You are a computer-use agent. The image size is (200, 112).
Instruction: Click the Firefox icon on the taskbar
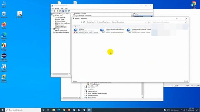(69, 110)
